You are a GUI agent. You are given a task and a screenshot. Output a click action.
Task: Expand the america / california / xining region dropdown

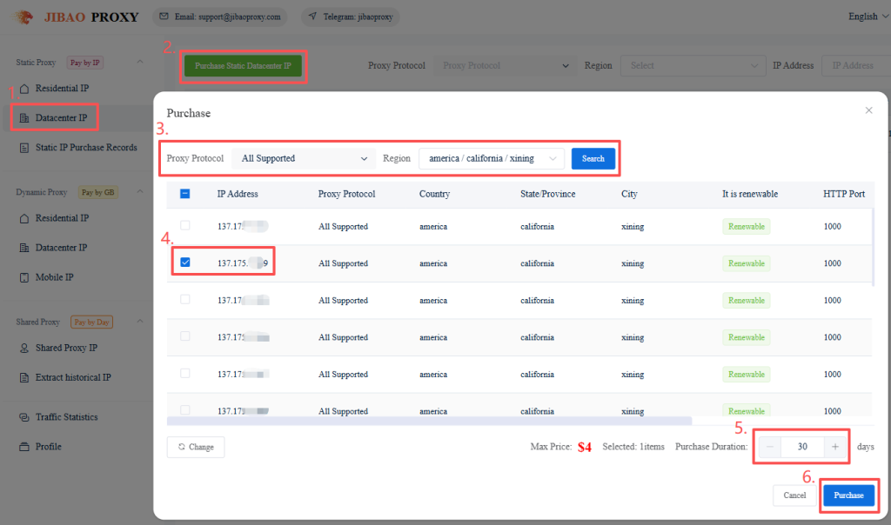tap(491, 158)
